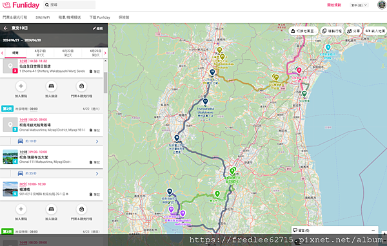Viewport: 387px width, 246px height.
Task: Open stop 2 Sendai hotel card
Action: pyautogui.click(x=52, y=68)
